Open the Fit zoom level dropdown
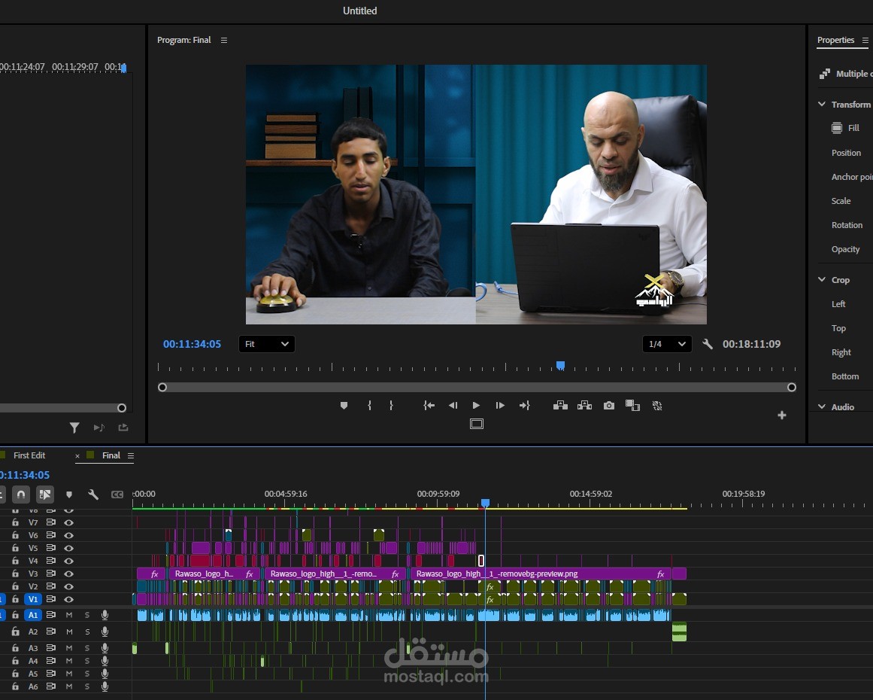 [x=267, y=344]
